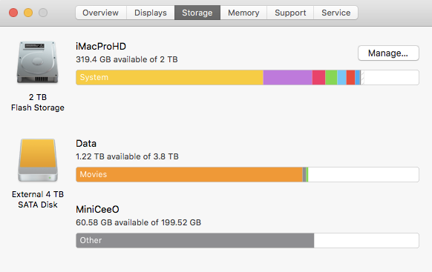
Task: Click the pink segment in iMacProHD bar
Action: point(318,78)
